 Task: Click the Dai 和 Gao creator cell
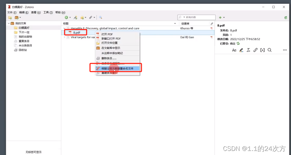tap(187, 37)
